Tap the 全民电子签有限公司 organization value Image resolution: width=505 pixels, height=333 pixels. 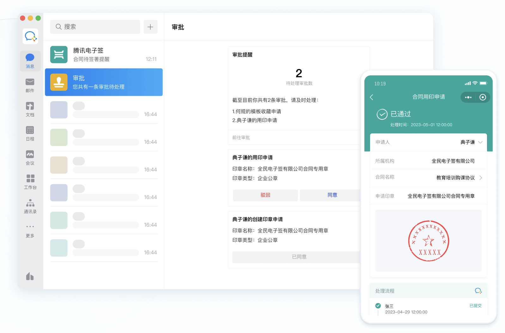click(x=453, y=161)
